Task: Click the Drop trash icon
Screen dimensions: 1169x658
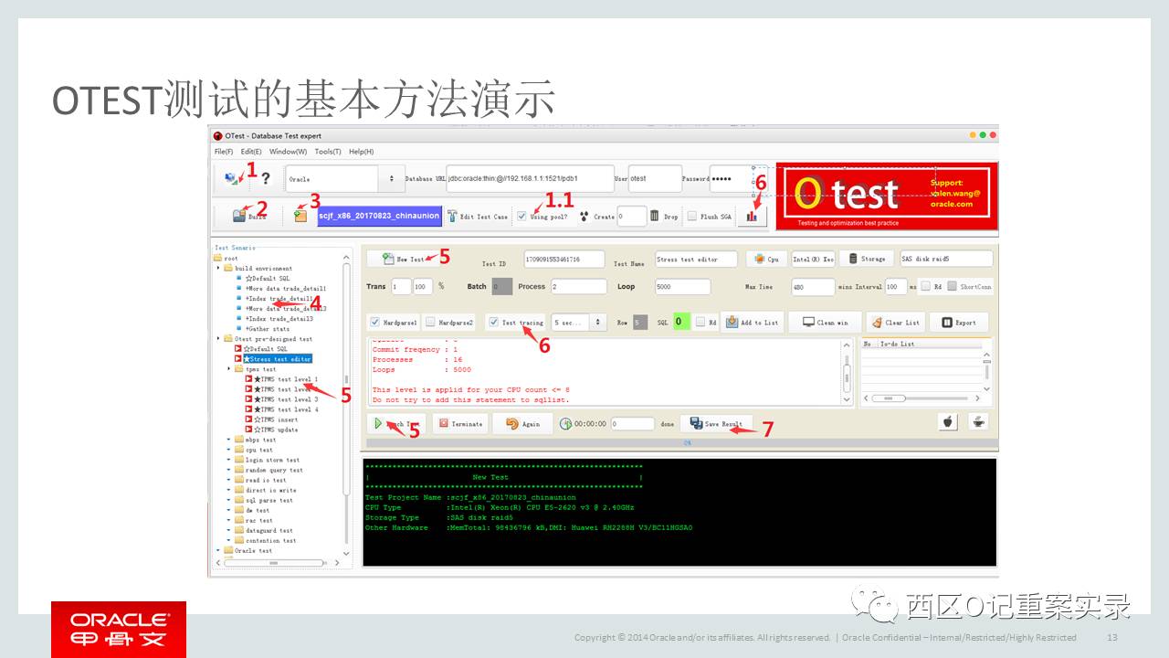Action: (x=654, y=216)
